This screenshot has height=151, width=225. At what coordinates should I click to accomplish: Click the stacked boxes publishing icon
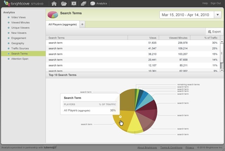[x=84, y=4]
